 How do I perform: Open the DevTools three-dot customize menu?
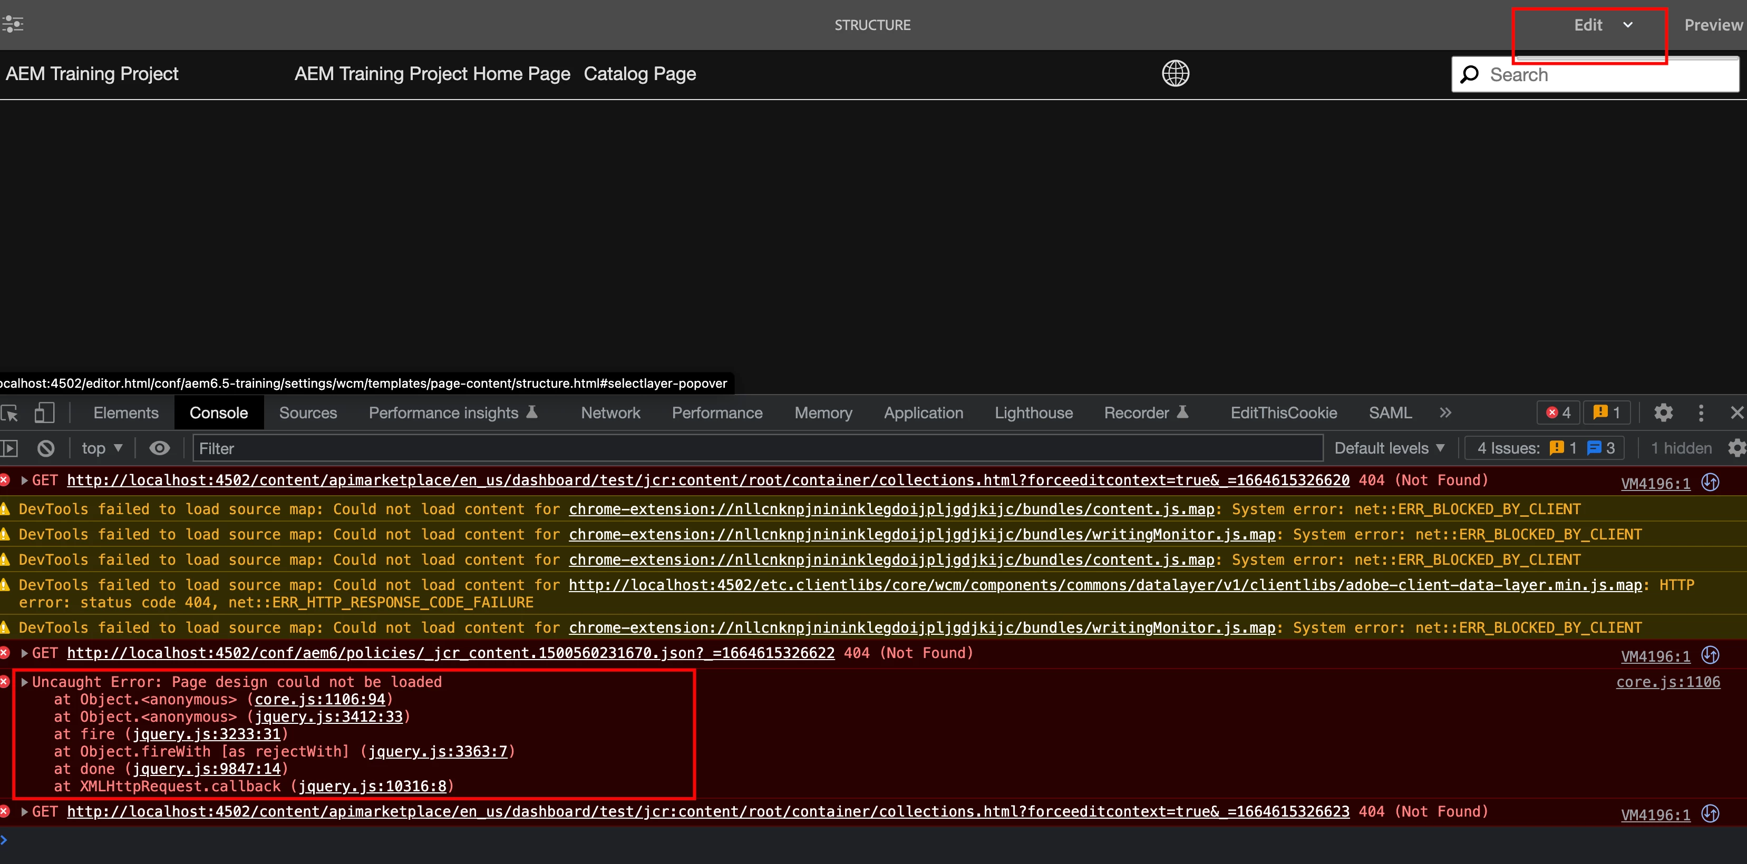tap(1700, 413)
